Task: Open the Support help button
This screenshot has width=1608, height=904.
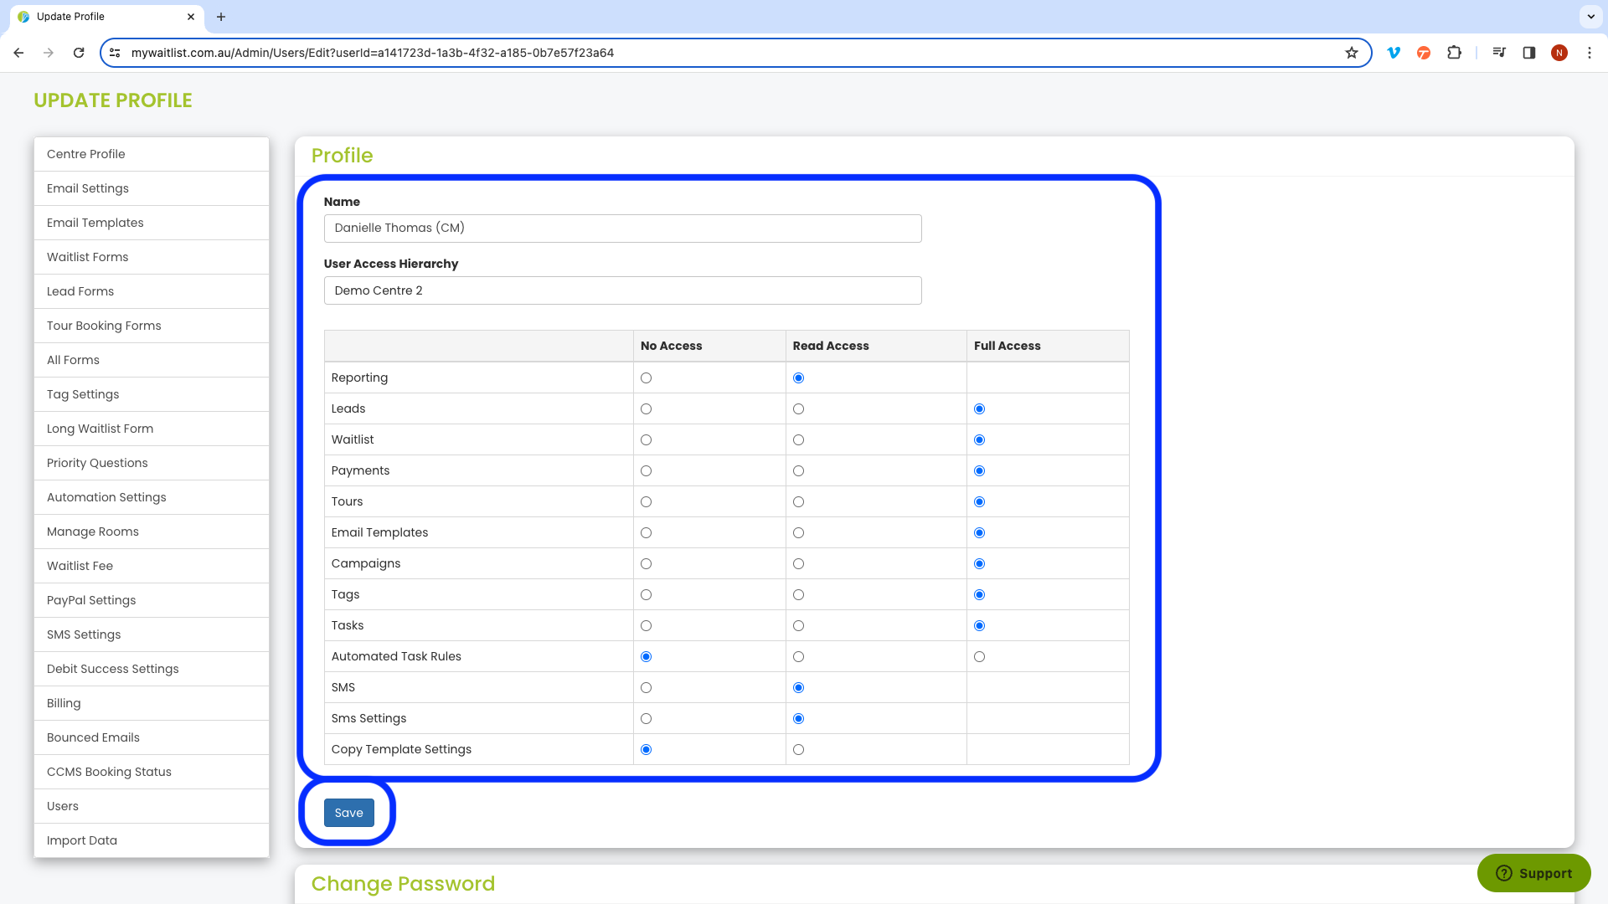Action: [x=1533, y=873]
